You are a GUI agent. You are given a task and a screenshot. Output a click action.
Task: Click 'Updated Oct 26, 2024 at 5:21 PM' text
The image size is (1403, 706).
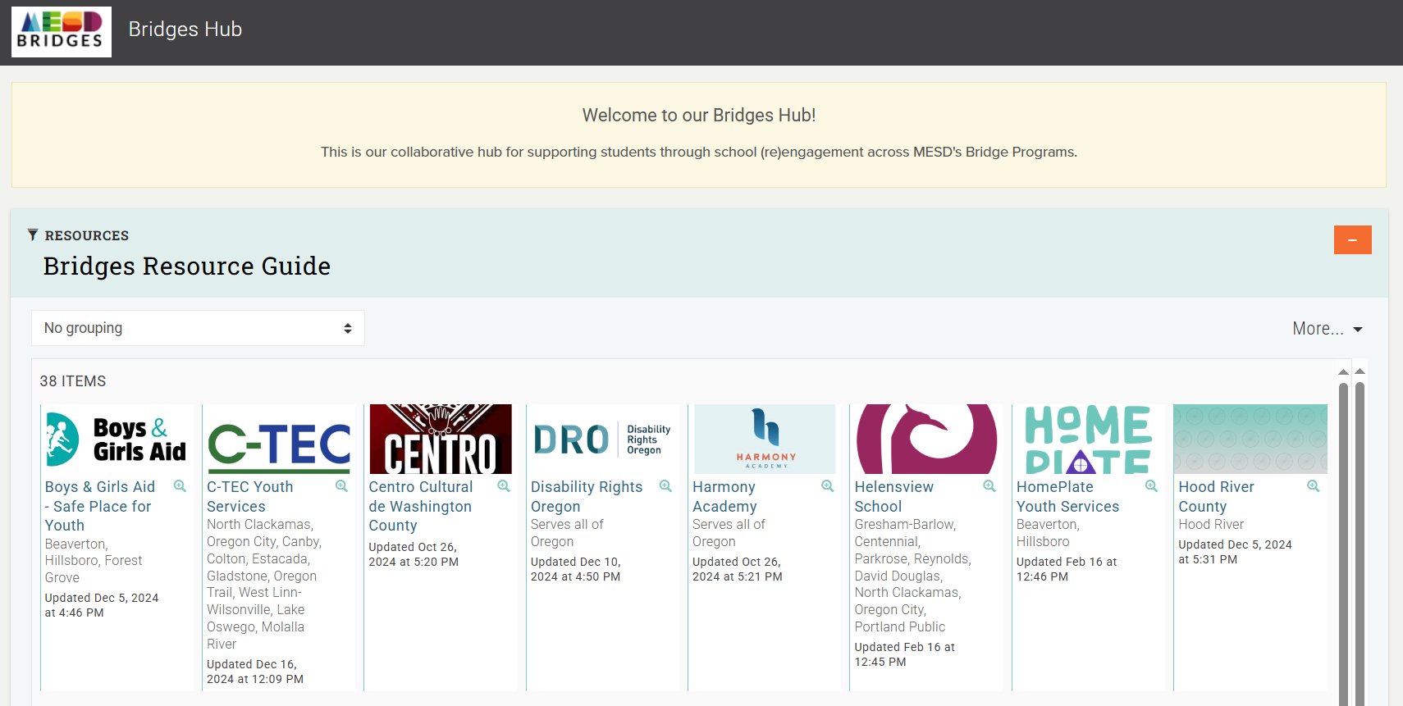pos(738,569)
